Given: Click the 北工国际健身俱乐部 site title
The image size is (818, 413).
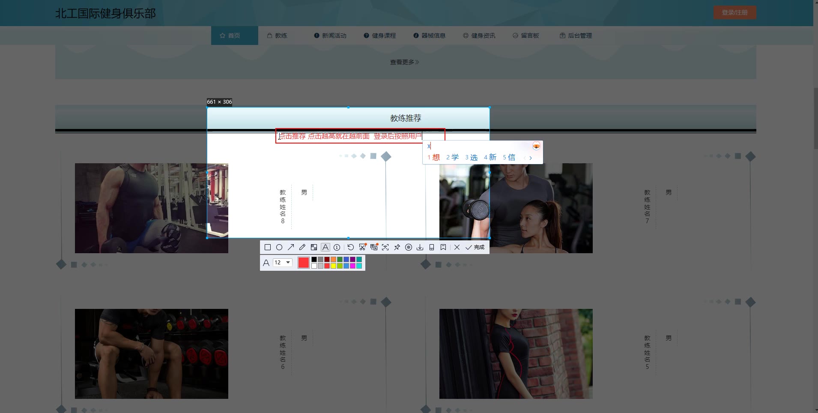Looking at the screenshot, I should coord(105,13).
